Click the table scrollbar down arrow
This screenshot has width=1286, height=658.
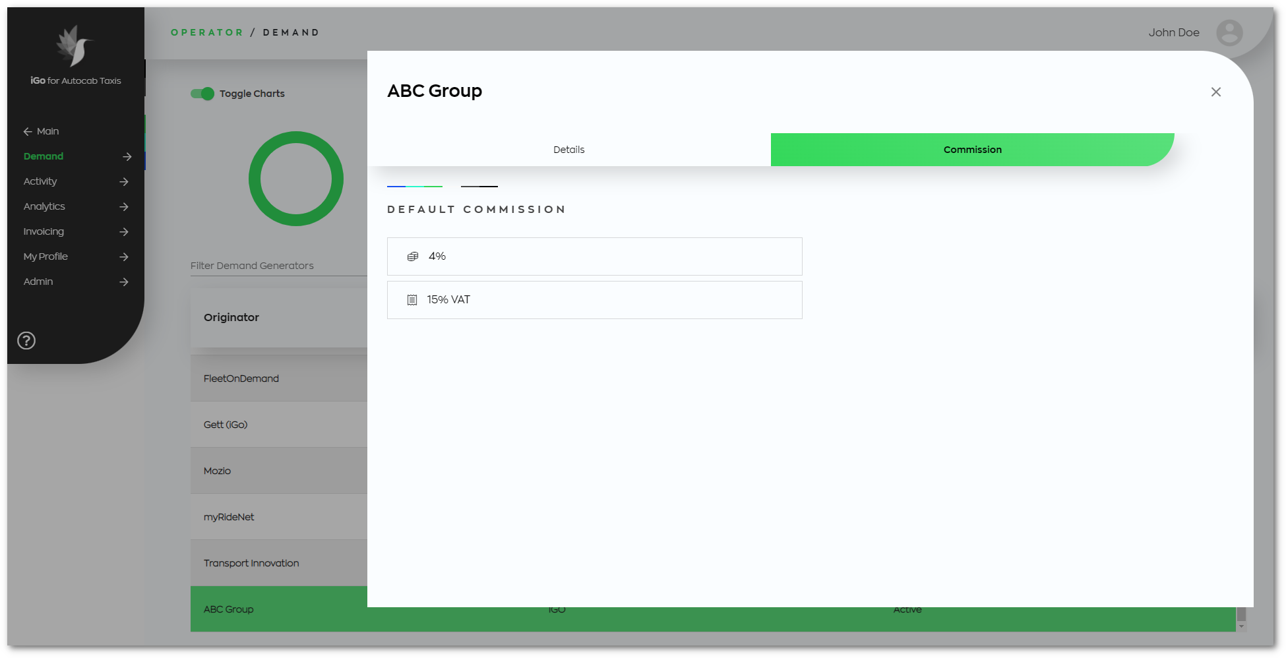click(x=1241, y=626)
